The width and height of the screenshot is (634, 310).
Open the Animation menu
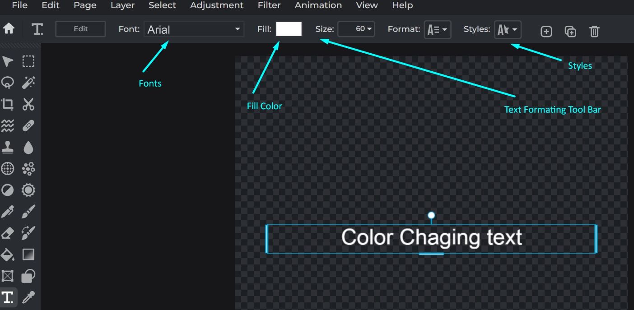coord(318,5)
